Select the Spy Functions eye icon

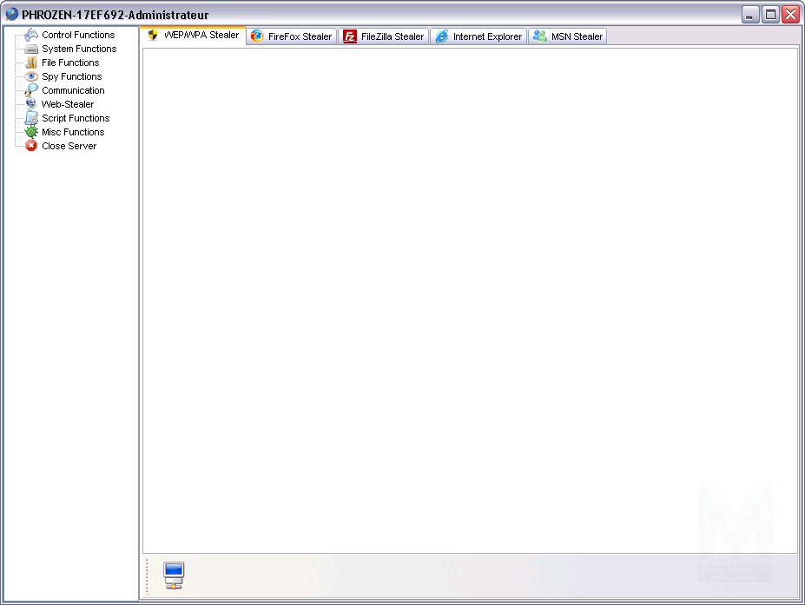point(31,76)
